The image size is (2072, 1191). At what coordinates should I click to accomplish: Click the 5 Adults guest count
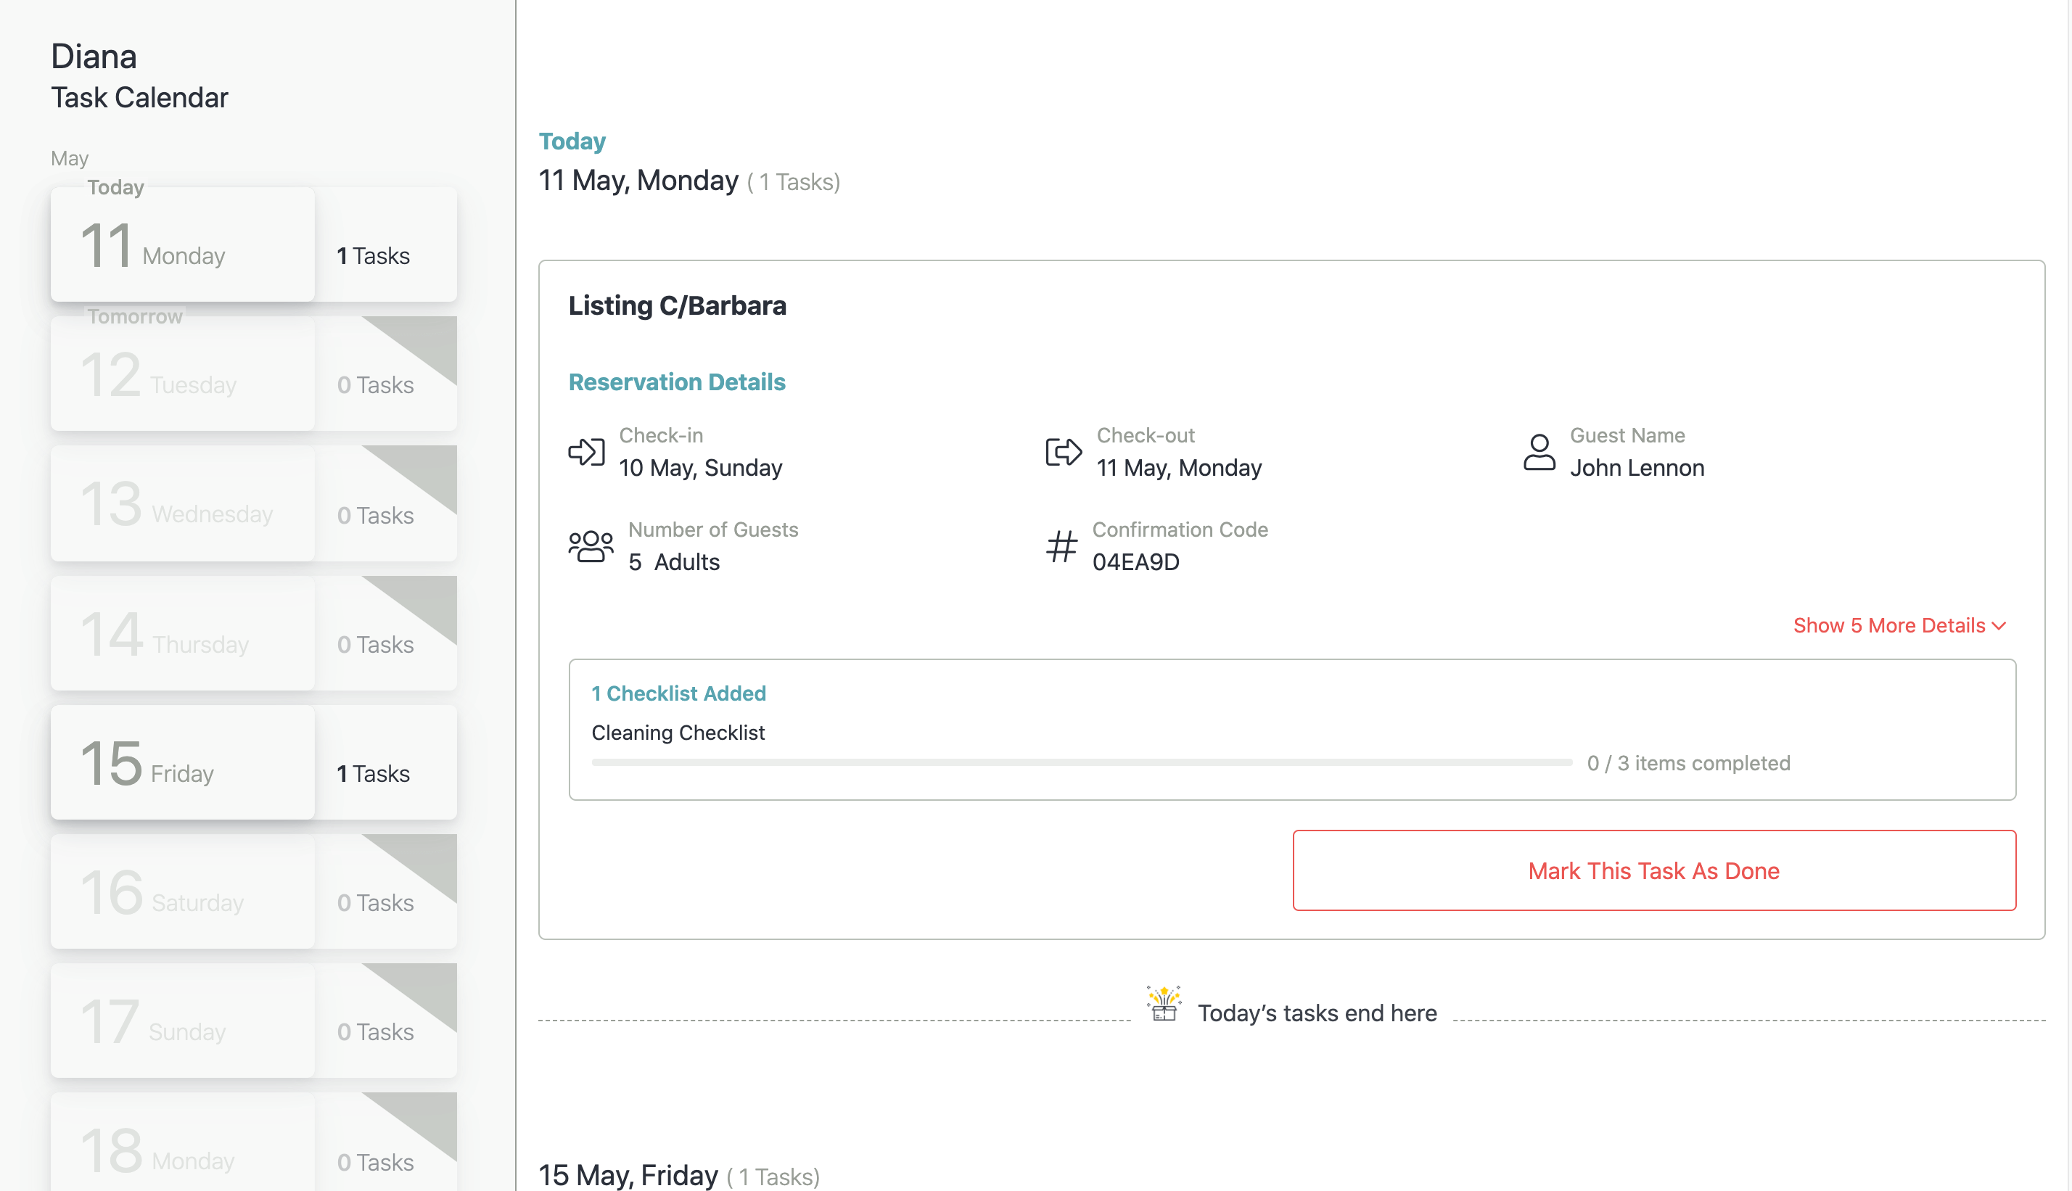click(x=674, y=562)
